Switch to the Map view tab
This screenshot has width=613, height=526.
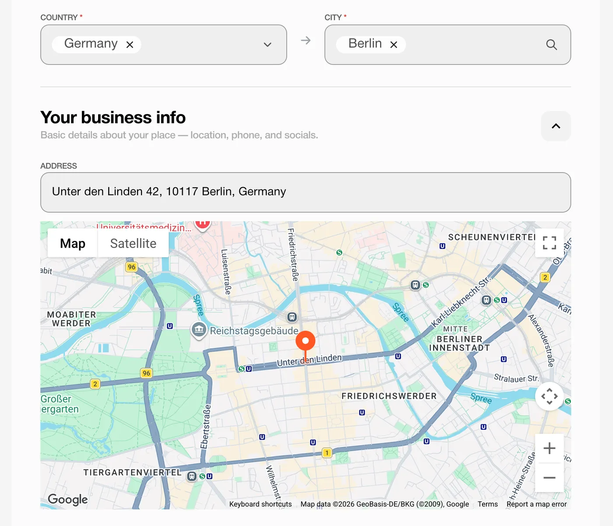[x=73, y=243]
